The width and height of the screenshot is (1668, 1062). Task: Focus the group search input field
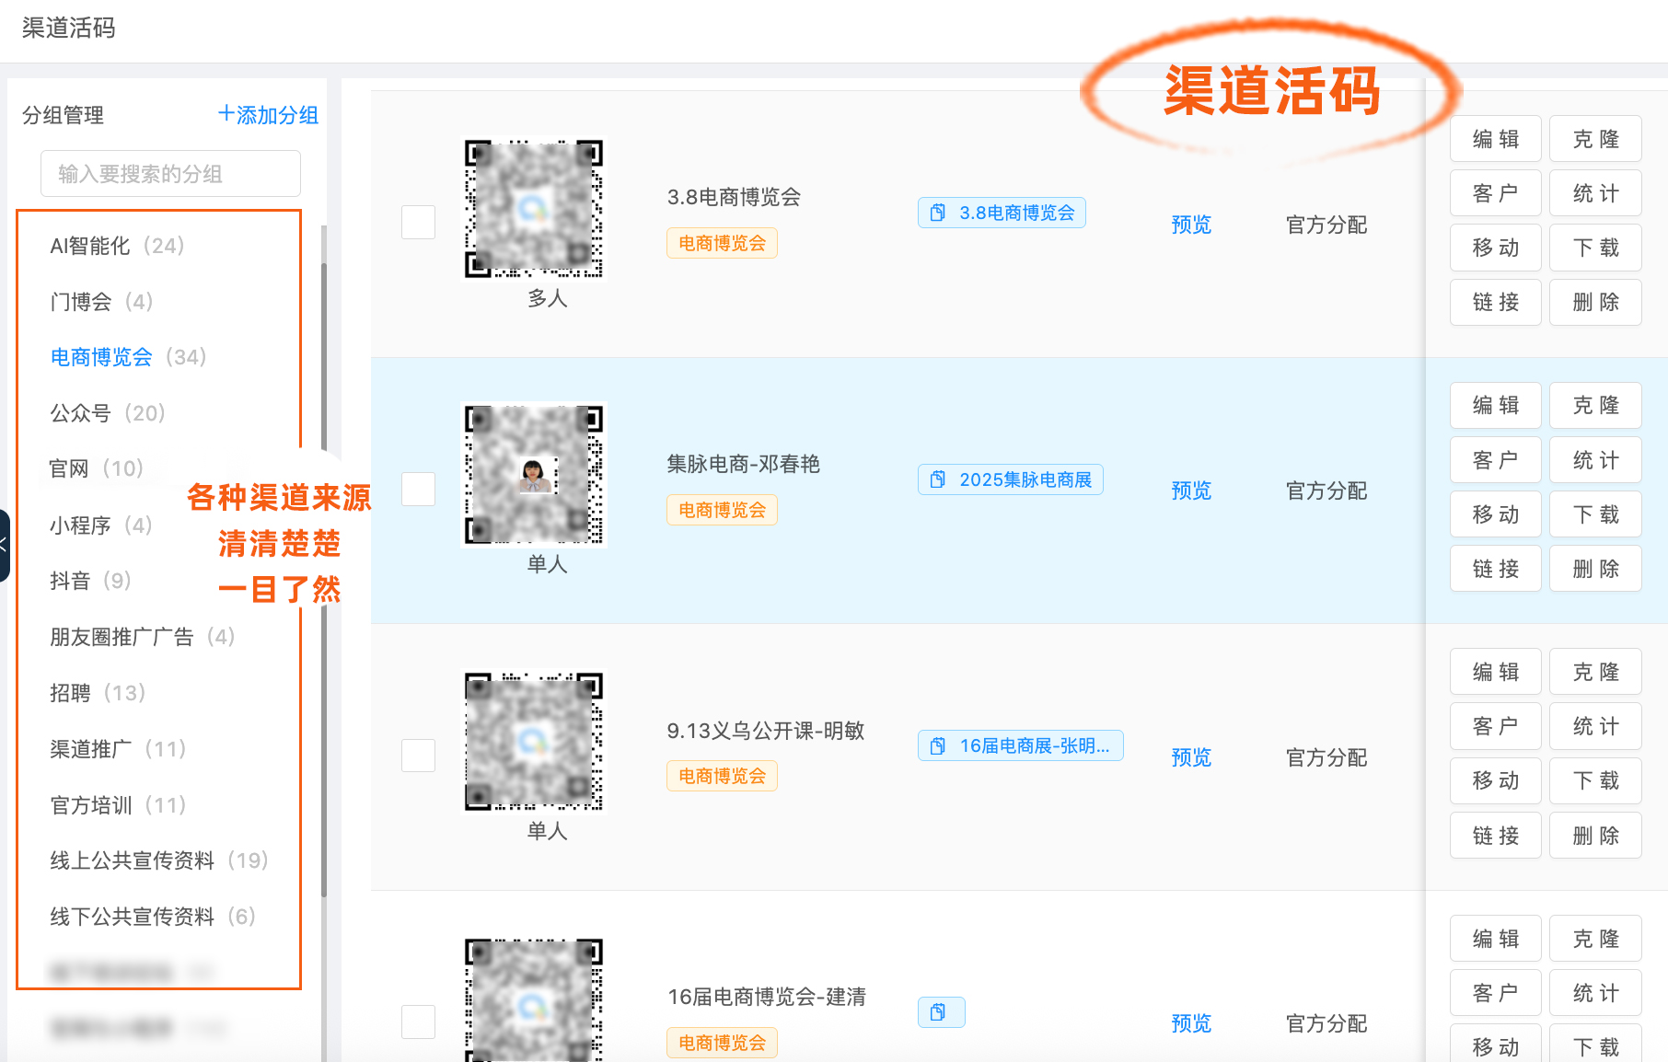[x=170, y=174]
